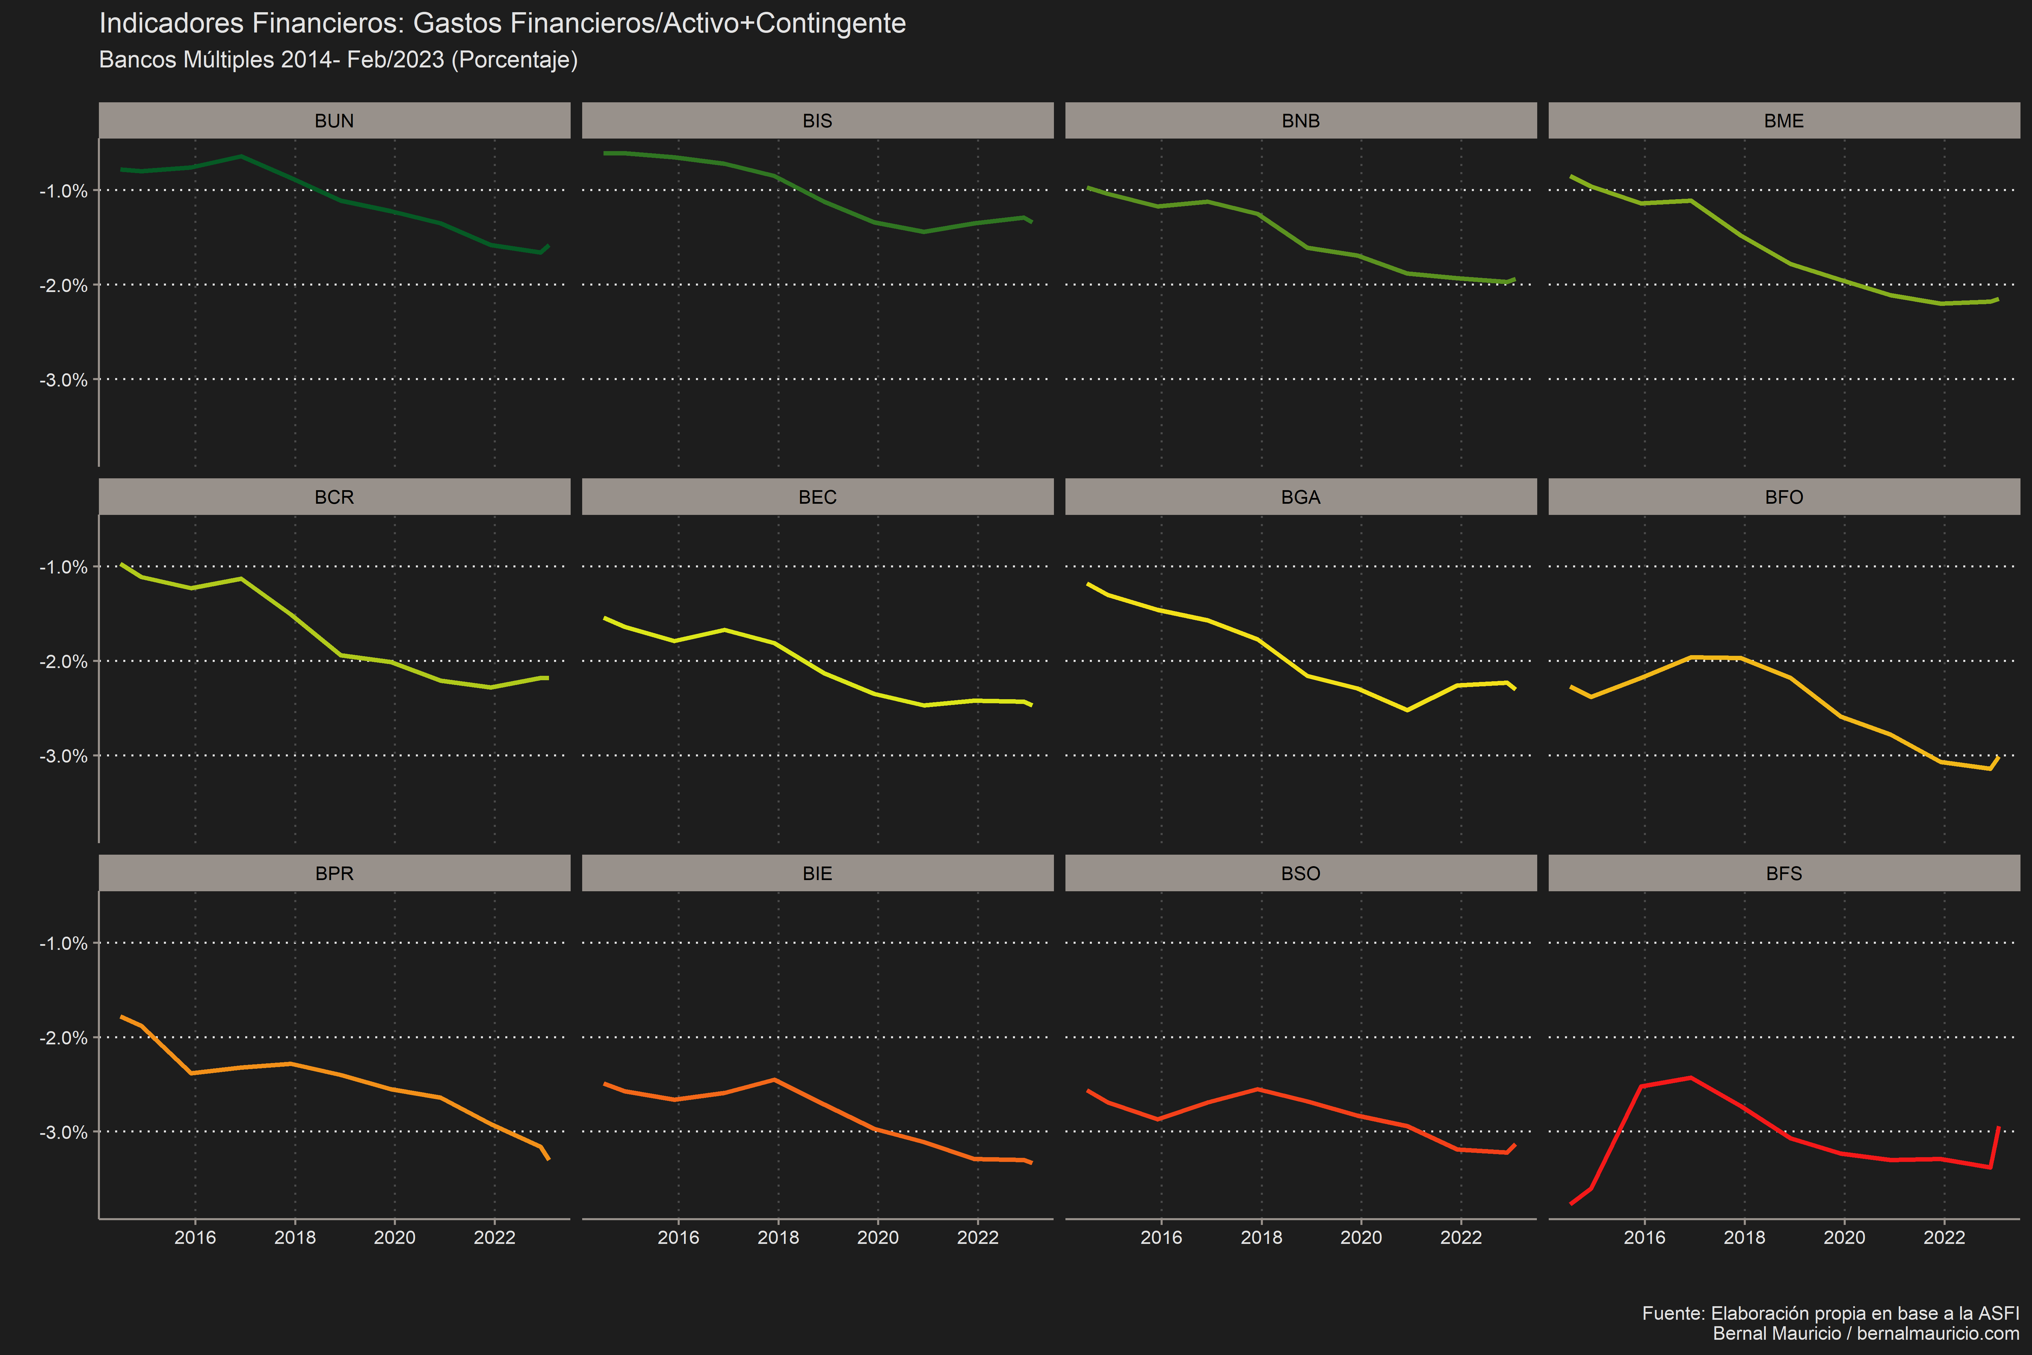Click the 2018 year label under BPR panel
The width and height of the screenshot is (2032, 1355).
[295, 1237]
